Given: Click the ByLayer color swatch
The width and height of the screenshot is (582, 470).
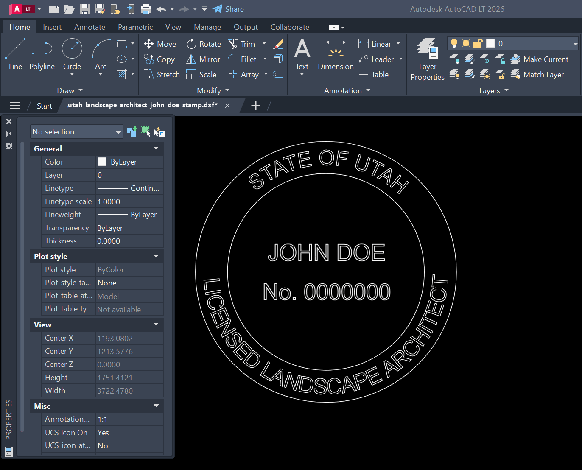Looking at the screenshot, I should (102, 162).
